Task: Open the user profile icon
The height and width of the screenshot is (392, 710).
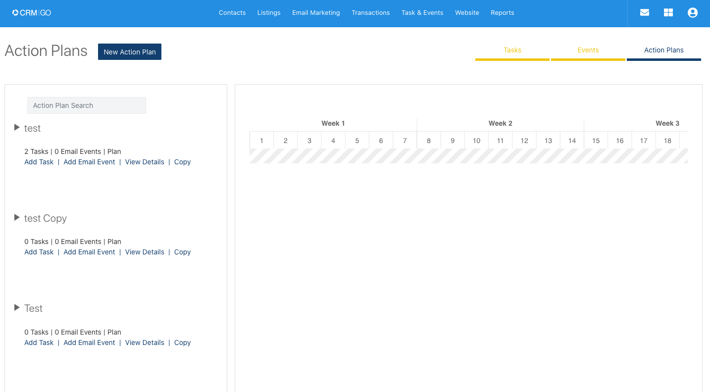Action: (692, 12)
